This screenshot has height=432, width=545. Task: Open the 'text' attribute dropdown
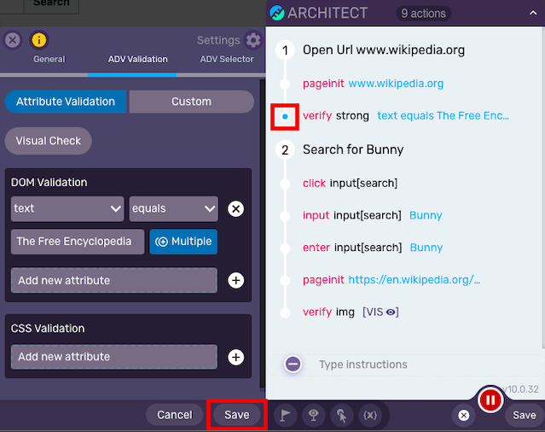pyautogui.click(x=67, y=208)
